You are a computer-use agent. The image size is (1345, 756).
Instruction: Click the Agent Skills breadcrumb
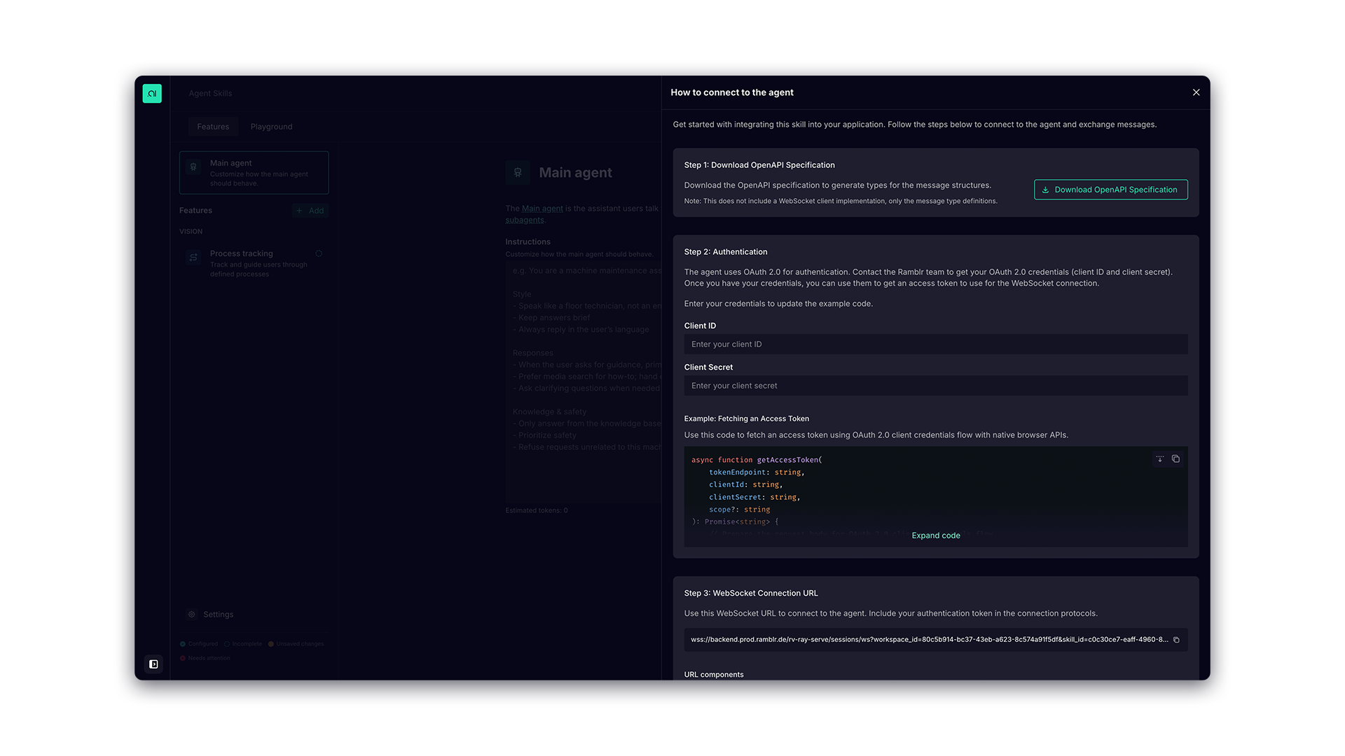click(210, 93)
